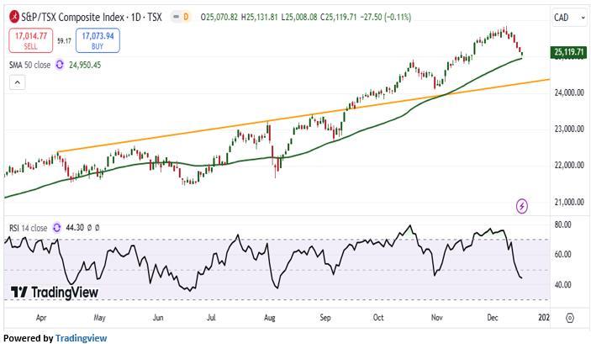Follow the Tradingview link below the chart
This screenshot has height=344, width=591.
click(81, 338)
